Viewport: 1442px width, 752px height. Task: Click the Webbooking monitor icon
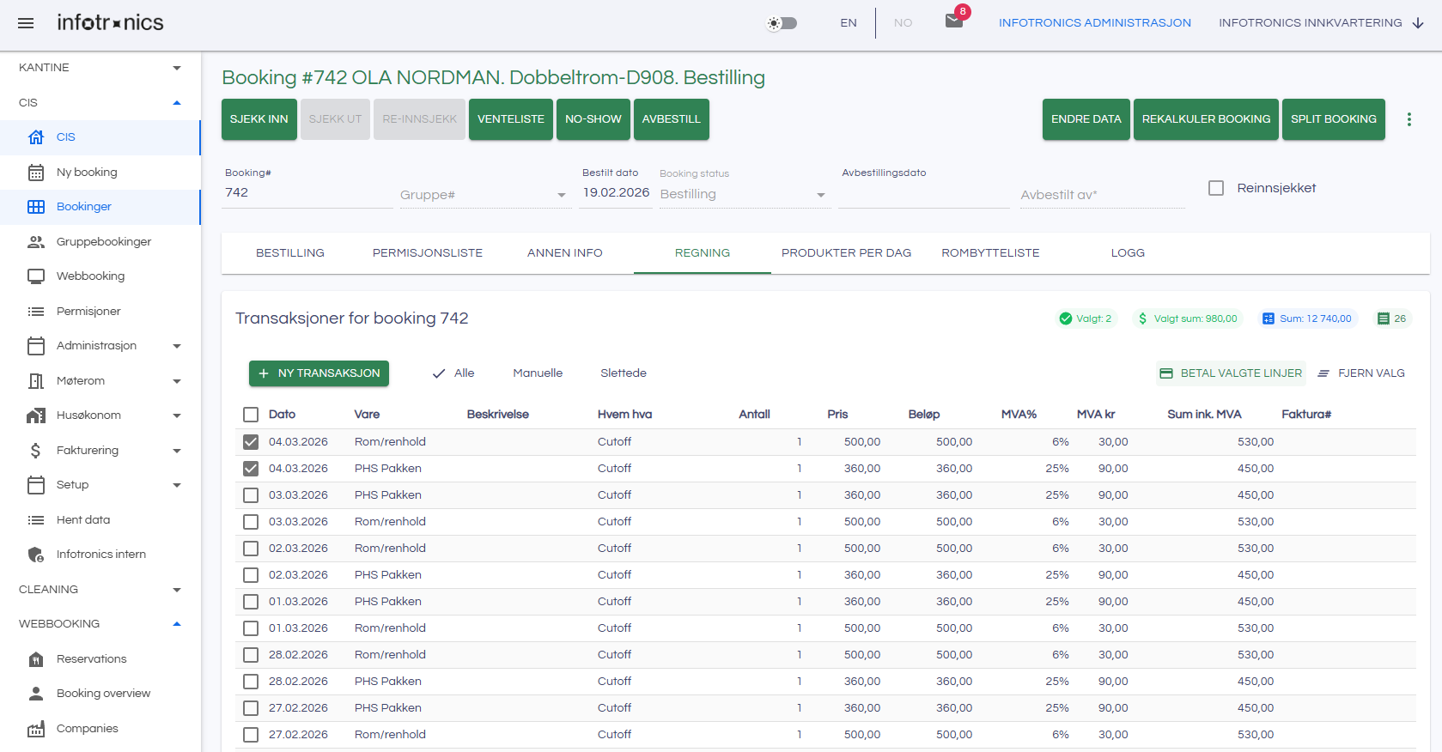click(x=36, y=276)
